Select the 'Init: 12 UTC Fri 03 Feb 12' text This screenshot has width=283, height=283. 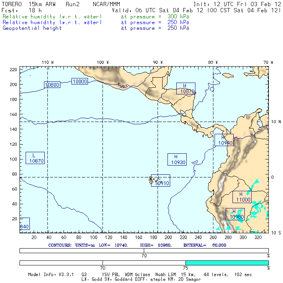click(237, 4)
